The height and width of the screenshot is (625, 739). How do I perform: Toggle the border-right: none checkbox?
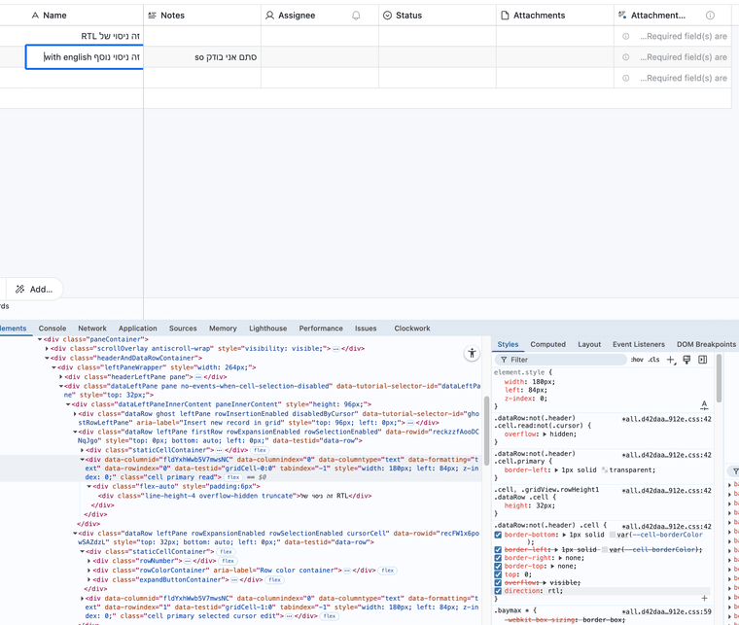499,558
